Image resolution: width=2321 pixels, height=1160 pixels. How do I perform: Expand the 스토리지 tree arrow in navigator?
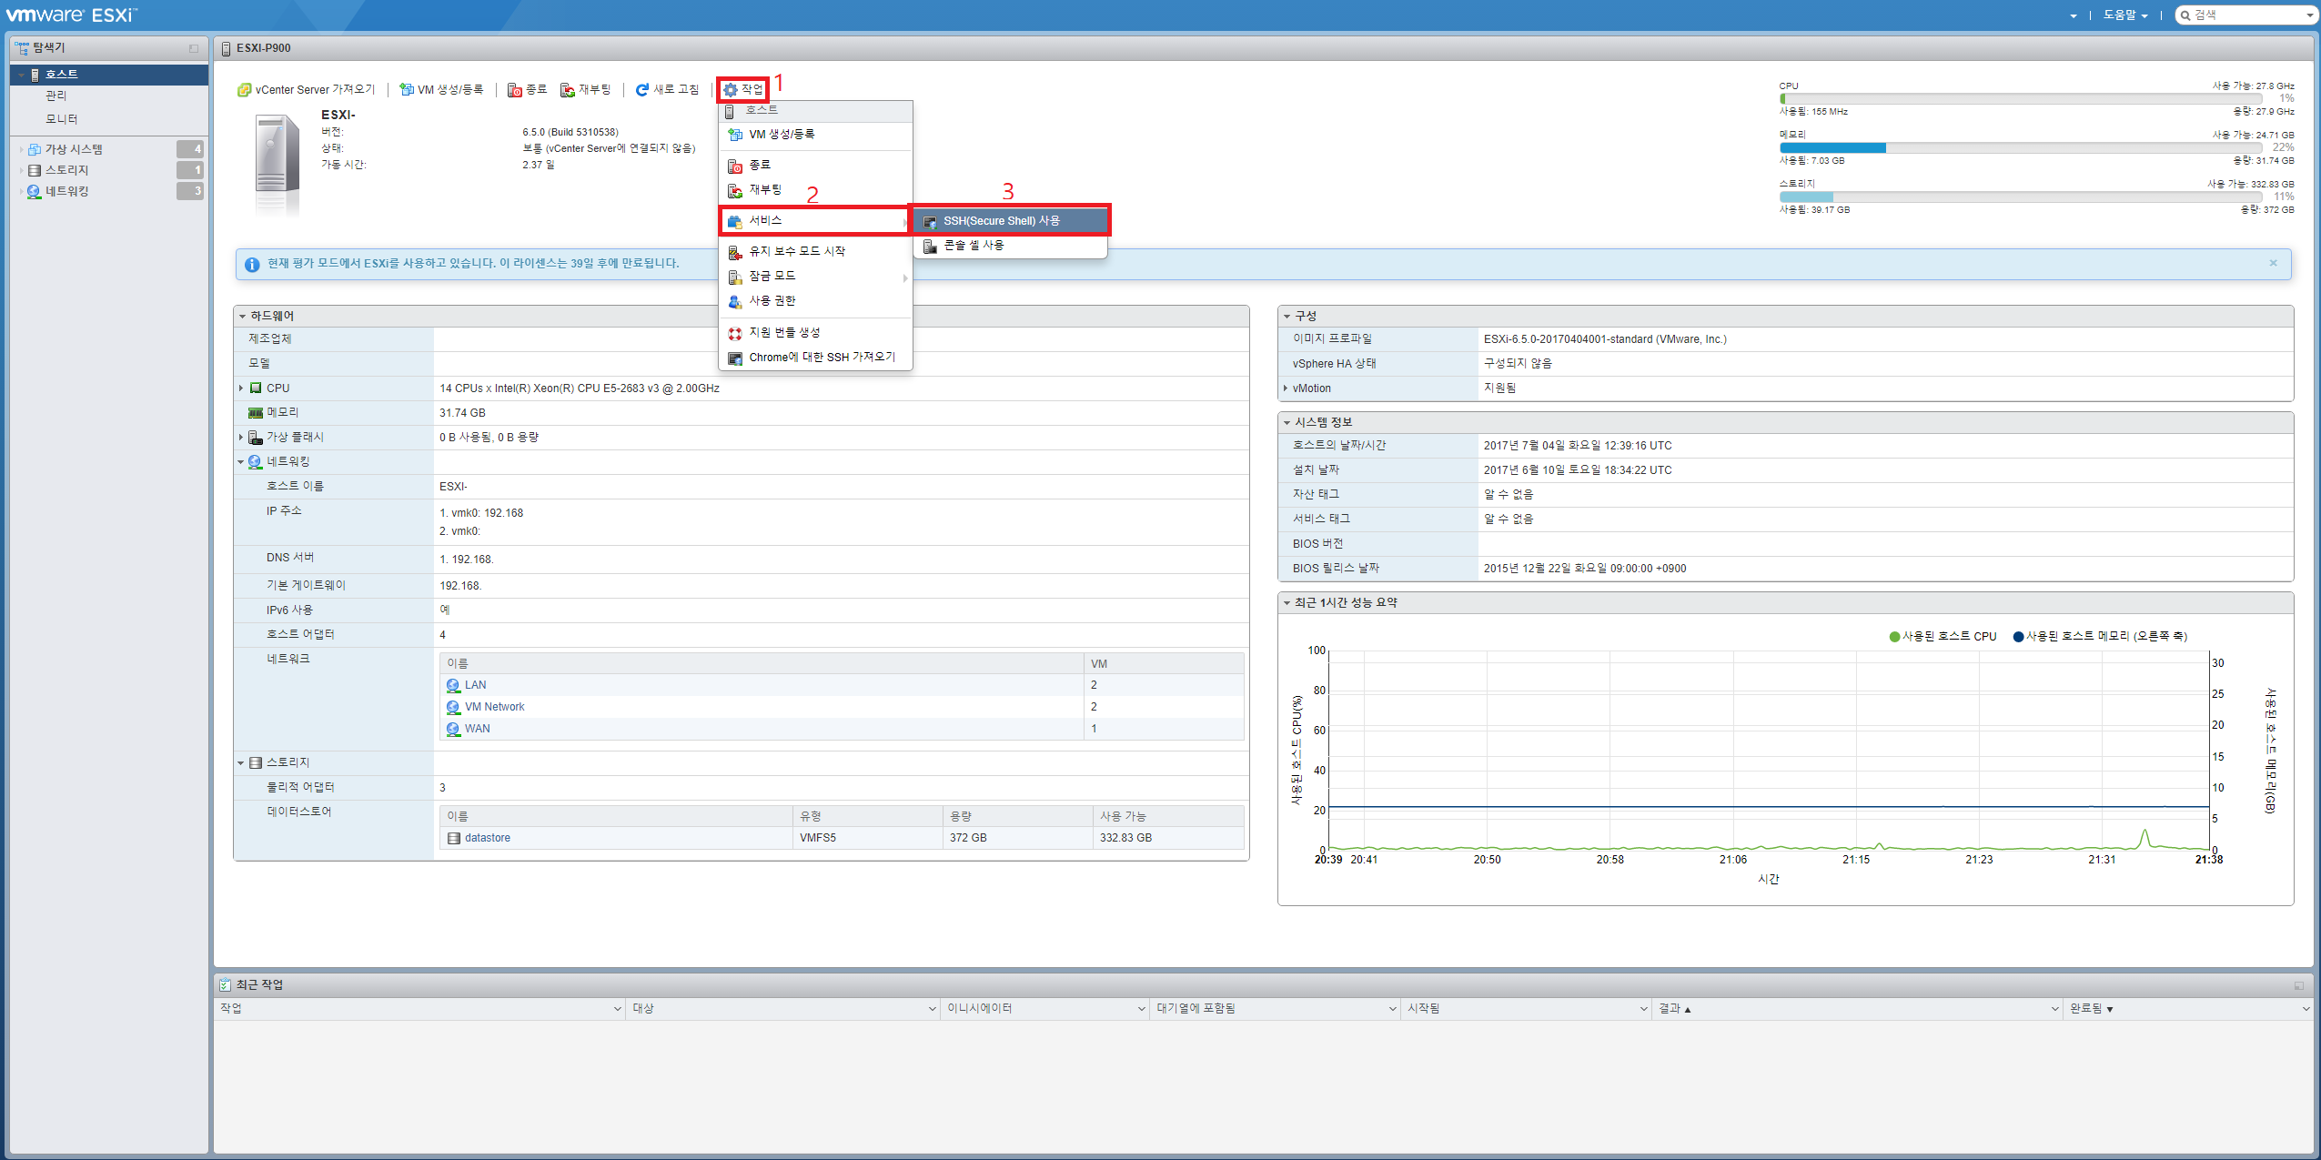(21, 170)
